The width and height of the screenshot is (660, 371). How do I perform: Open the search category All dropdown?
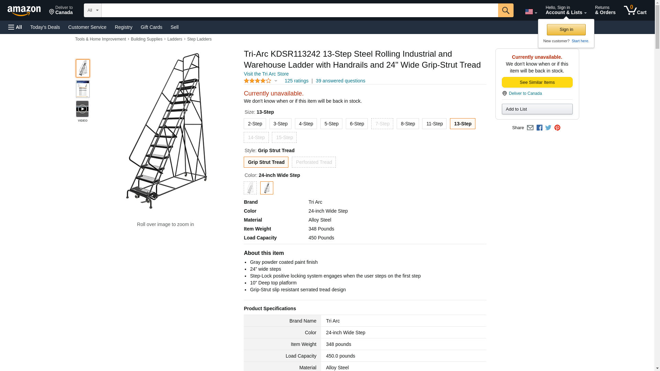coord(92,10)
